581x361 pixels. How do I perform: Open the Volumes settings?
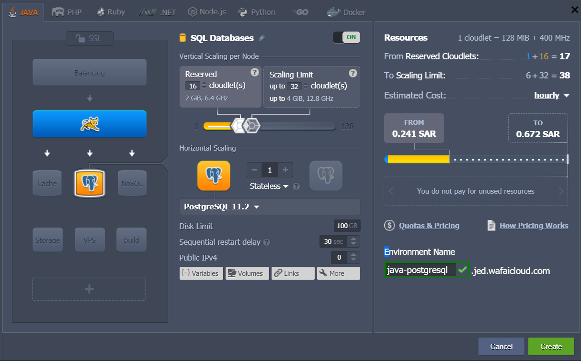click(x=247, y=273)
